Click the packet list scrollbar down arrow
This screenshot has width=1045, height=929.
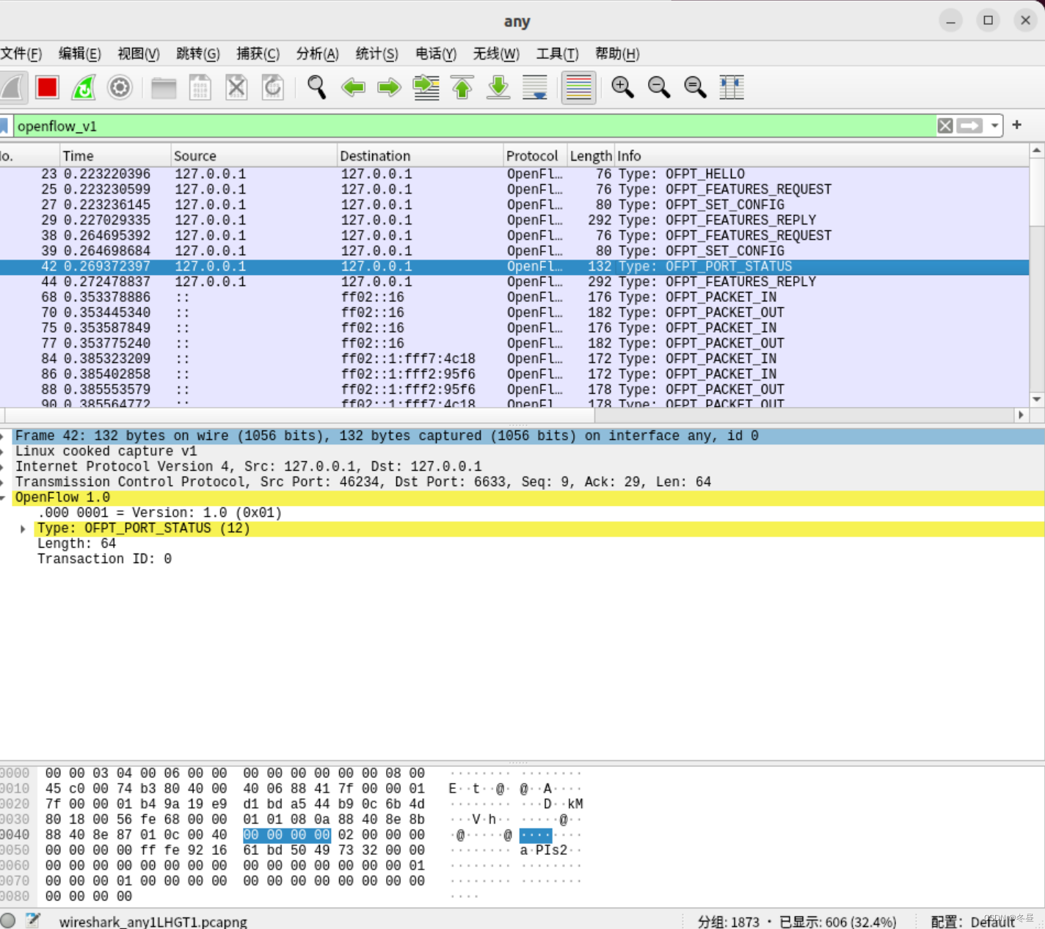1037,400
